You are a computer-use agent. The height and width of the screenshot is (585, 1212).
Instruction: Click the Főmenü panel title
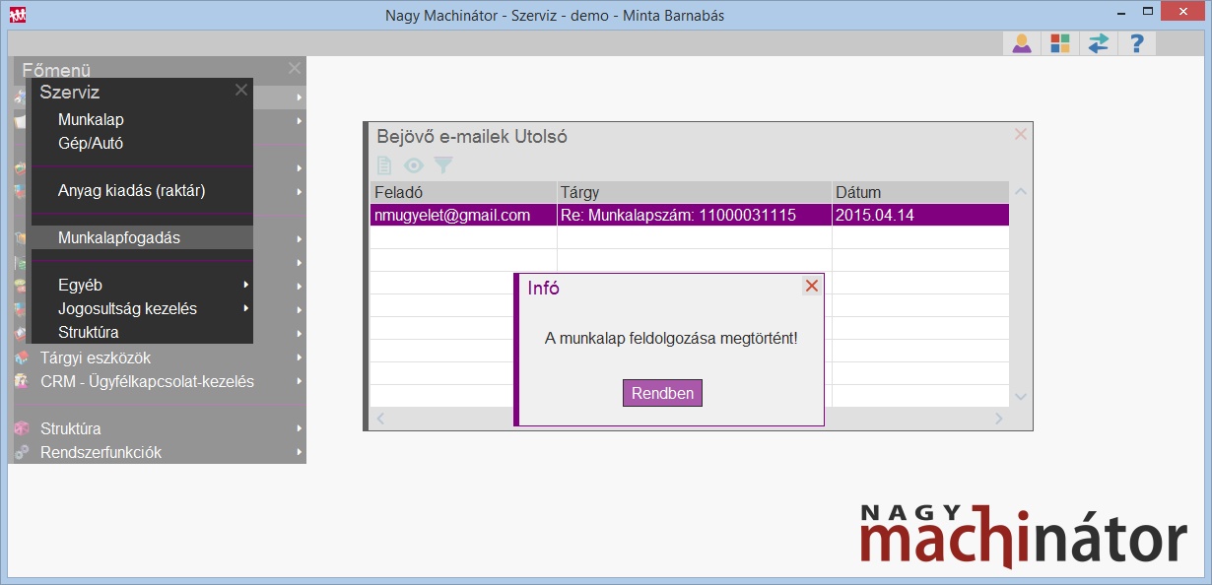click(x=56, y=70)
